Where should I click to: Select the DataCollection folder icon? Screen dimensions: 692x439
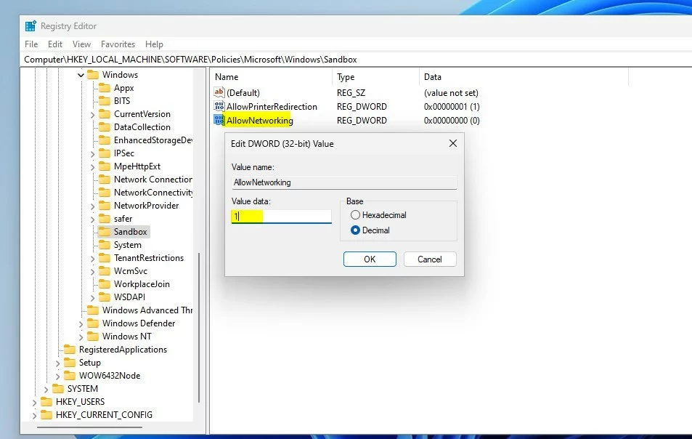[105, 127]
